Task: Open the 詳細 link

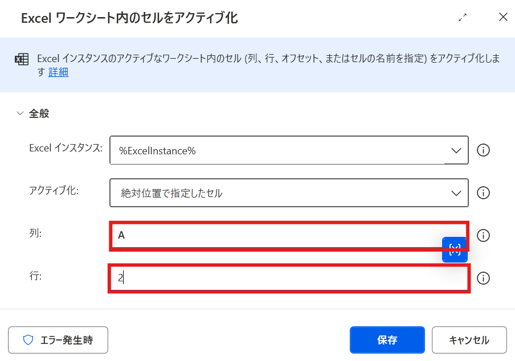Action: pyautogui.click(x=58, y=72)
